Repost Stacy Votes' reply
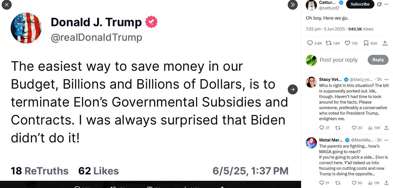This screenshot has height=188, width=393. [338, 128]
